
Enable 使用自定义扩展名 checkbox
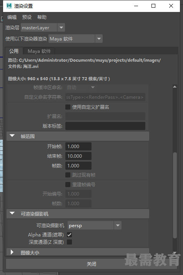point(68,107)
